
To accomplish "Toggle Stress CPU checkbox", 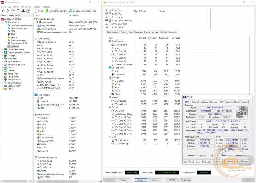I will pos(110,10).
